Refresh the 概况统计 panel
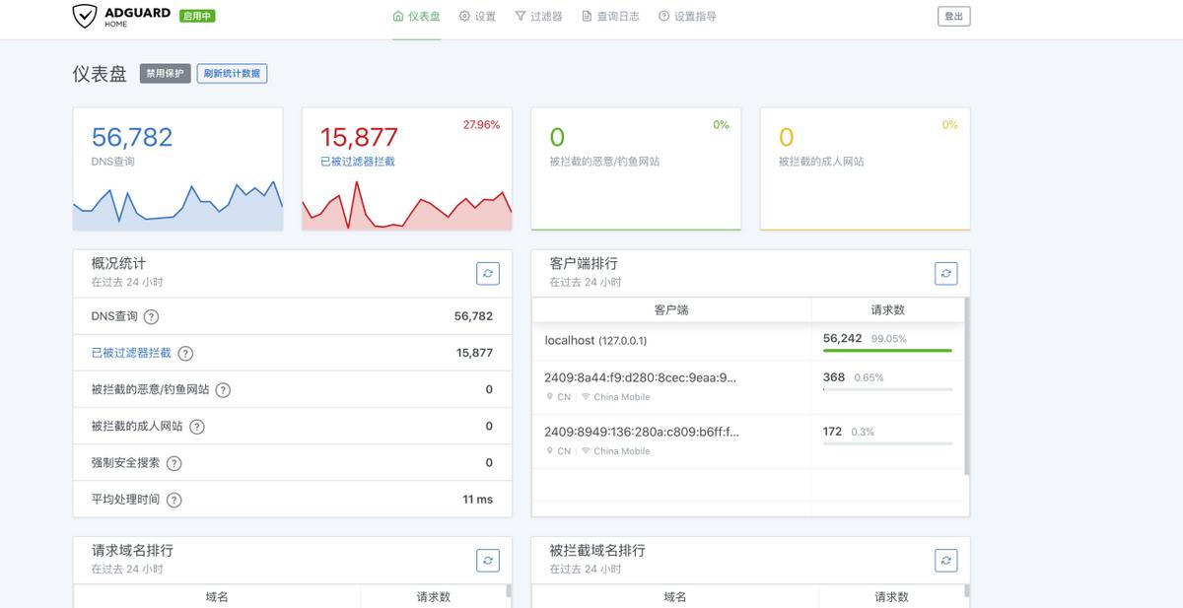The height and width of the screenshot is (608, 1183). click(x=487, y=273)
